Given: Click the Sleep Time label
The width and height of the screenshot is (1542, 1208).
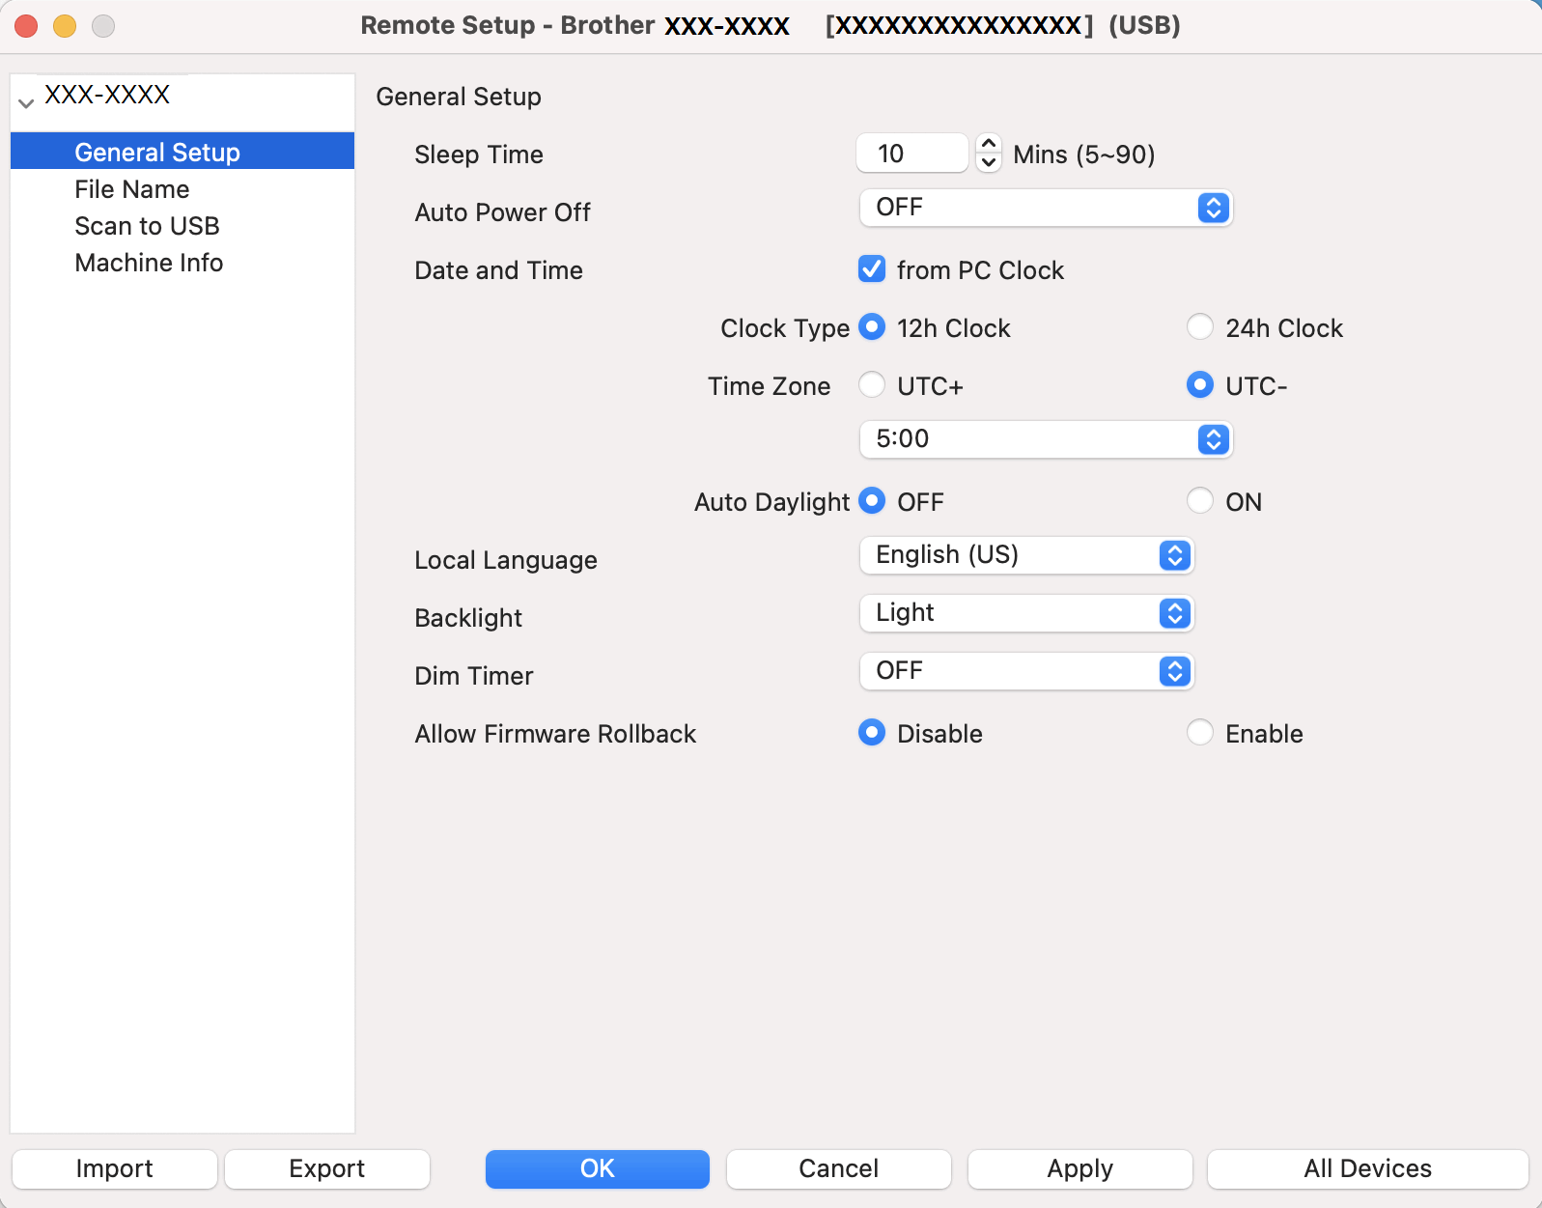Looking at the screenshot, I should tap(479, 155).
